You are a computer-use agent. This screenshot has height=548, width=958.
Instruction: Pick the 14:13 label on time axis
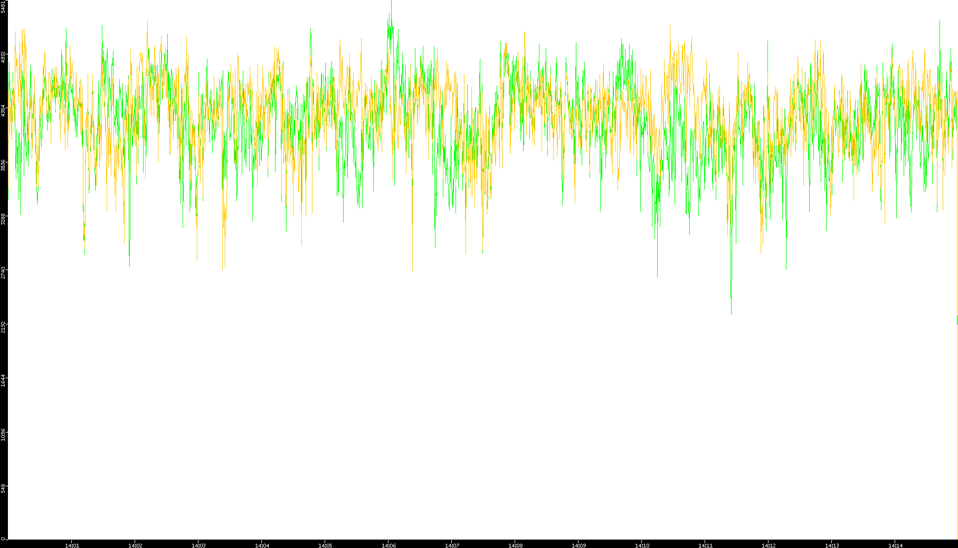coord(832,545)
